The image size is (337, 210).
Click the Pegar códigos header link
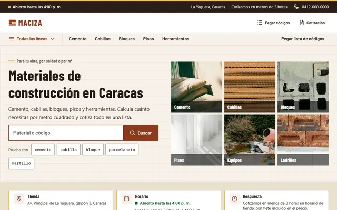[x=273, y=23]
